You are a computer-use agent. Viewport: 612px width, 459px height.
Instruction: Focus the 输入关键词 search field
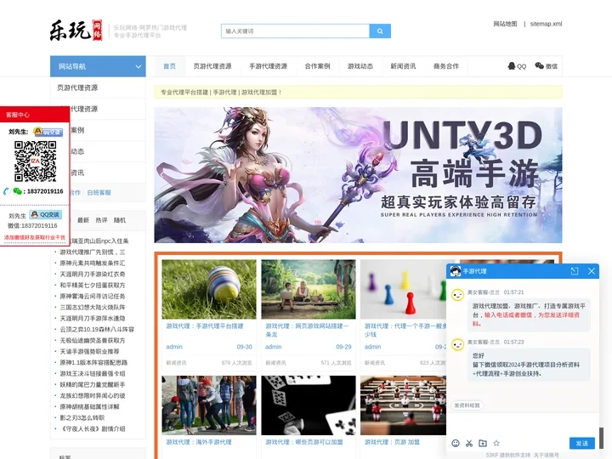(296, 31)
